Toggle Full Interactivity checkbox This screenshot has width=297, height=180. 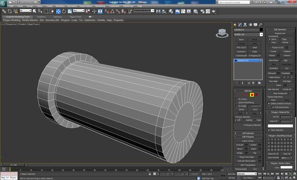pos(273,107)
